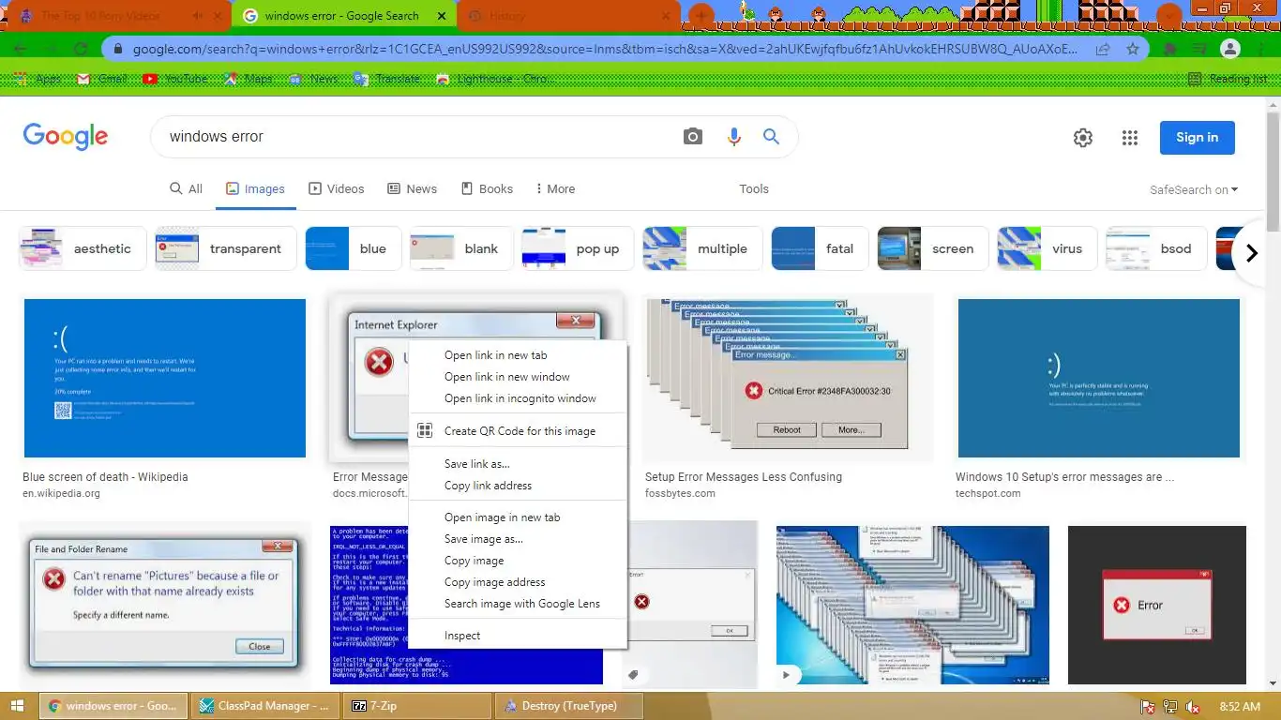
Task: Switch to 7-Zip in taskbar
Action: point(416,706)
